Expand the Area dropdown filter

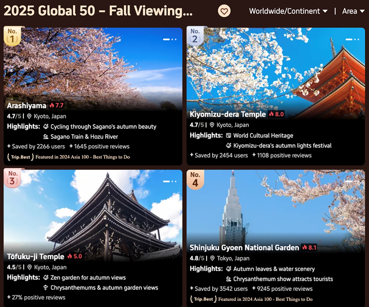tap(353, 11)
